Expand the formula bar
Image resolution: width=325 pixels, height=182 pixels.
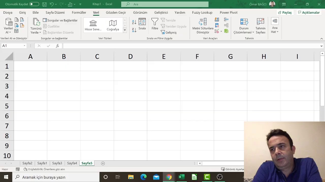pos(321,46)
